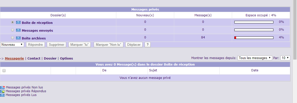Switch to the Options tab
The width and height of the screenshot is (297, 103).
point(66,58)
